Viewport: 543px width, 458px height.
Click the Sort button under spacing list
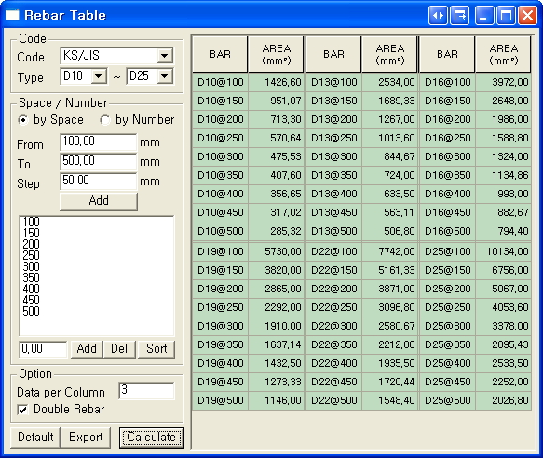156,349
